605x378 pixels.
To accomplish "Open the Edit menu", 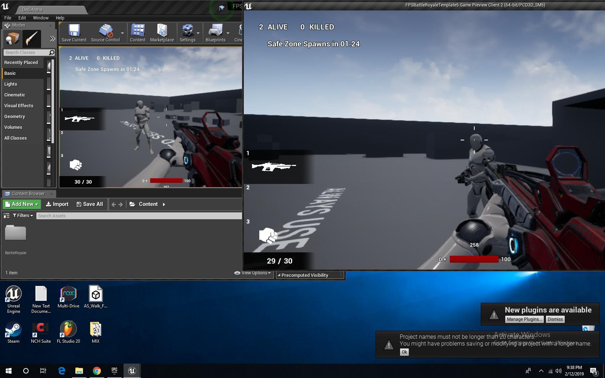I will click(22, 18).
